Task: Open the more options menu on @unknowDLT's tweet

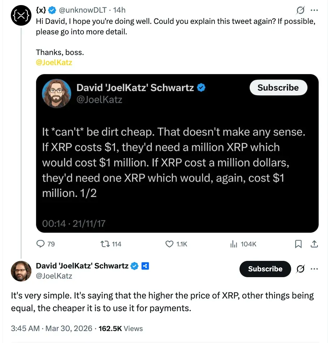Action: click(314, 10)
